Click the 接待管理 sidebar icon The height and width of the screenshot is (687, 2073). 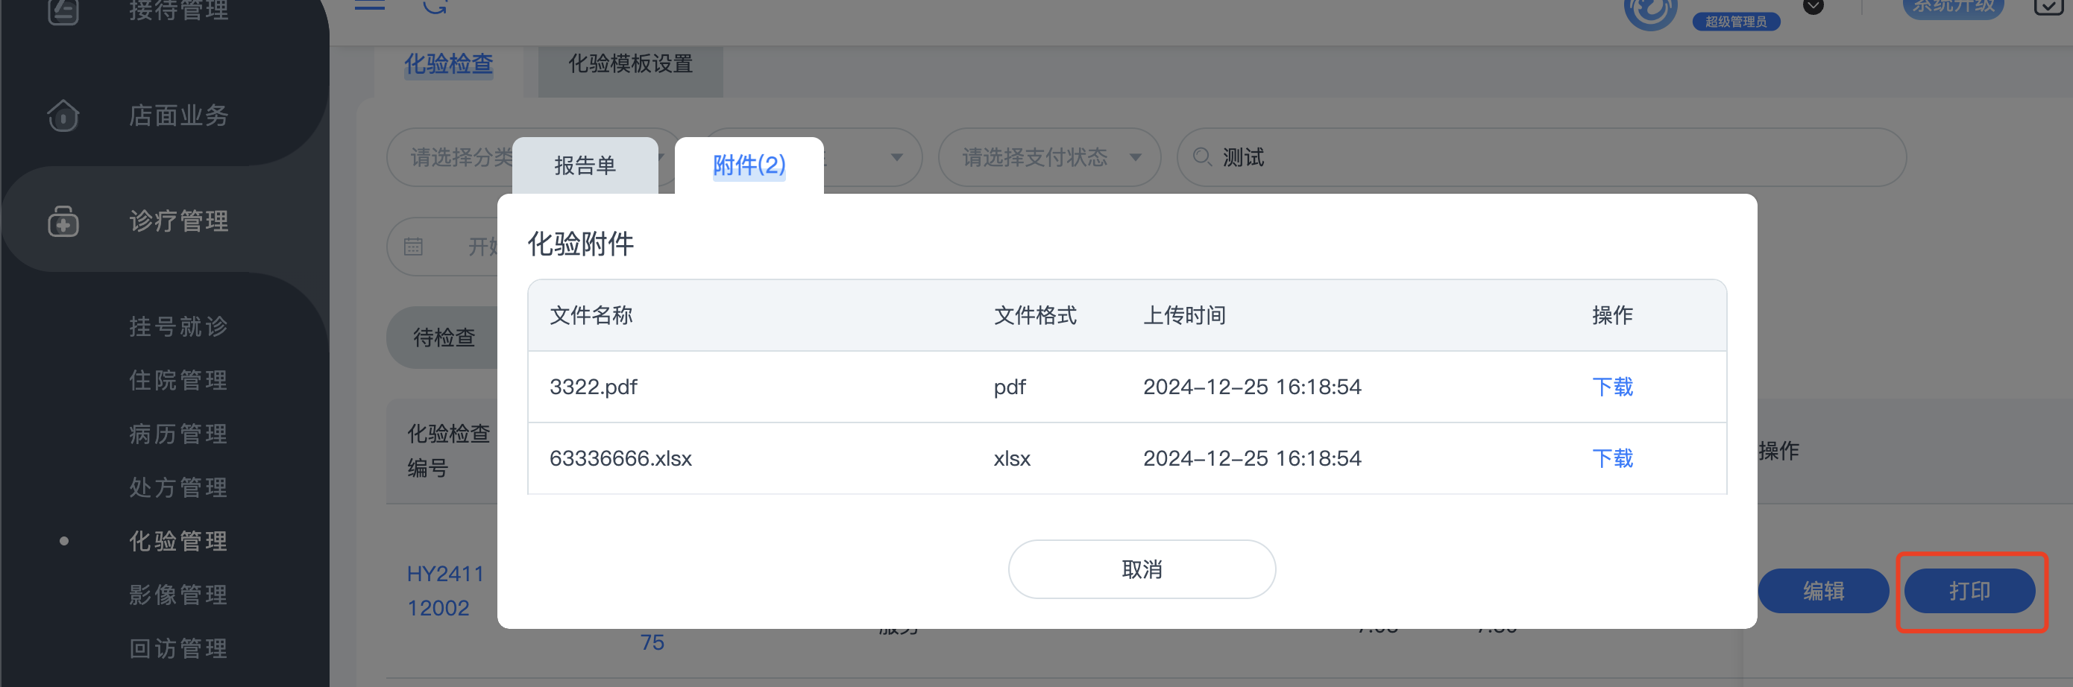click(63, 11)
